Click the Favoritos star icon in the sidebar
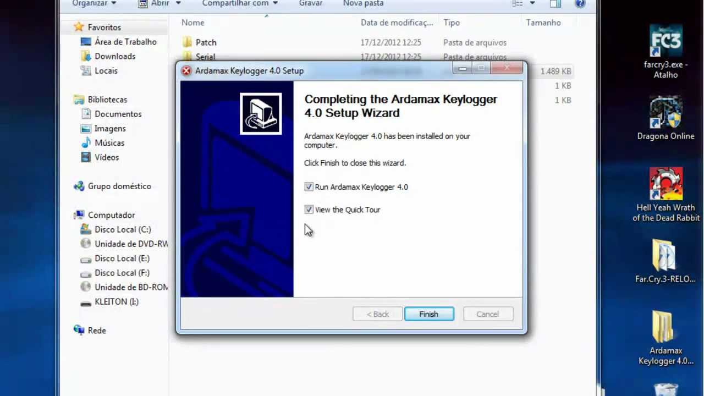Screen dimensions: 704x396 click(x=79, y=27)
